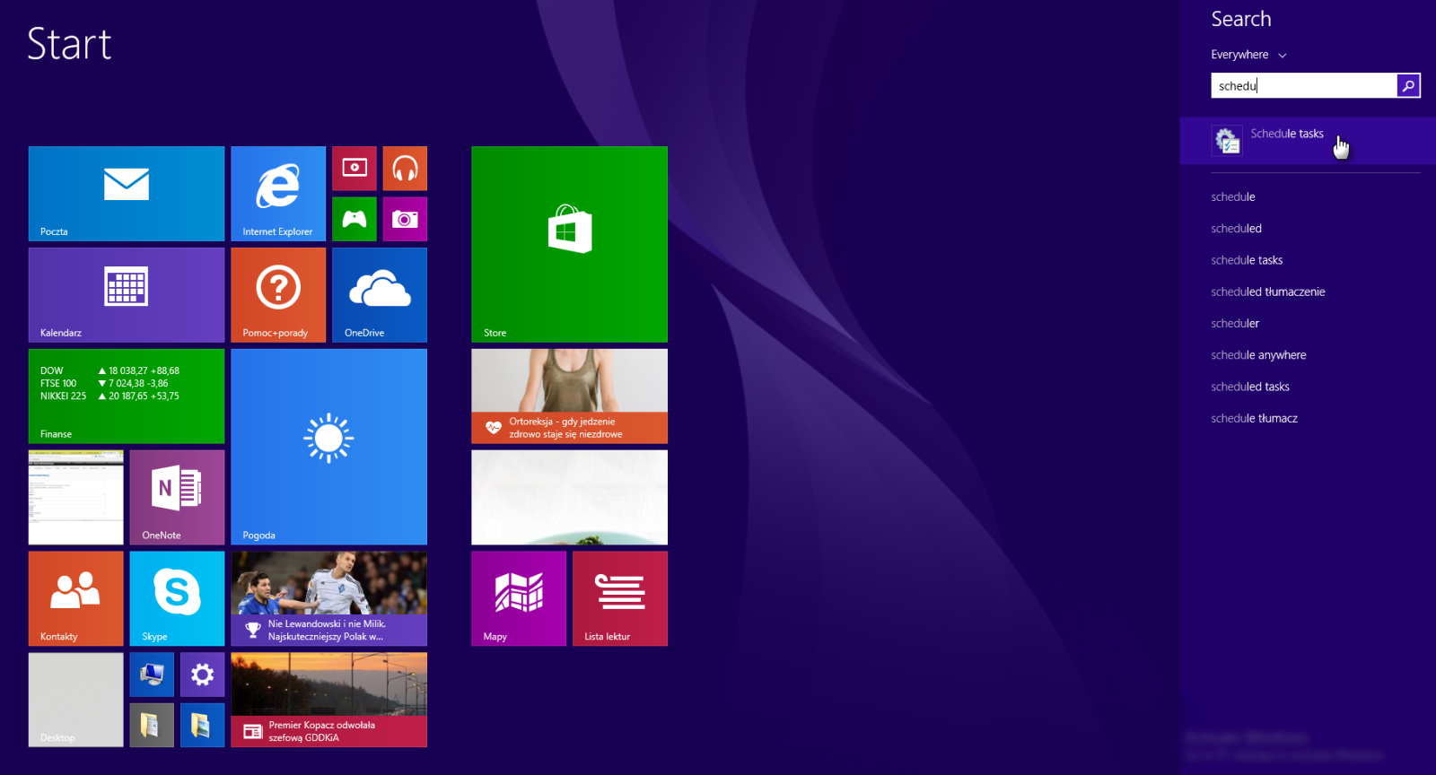
Task: Open the Poczta mail tile
Action: [127, 194]
